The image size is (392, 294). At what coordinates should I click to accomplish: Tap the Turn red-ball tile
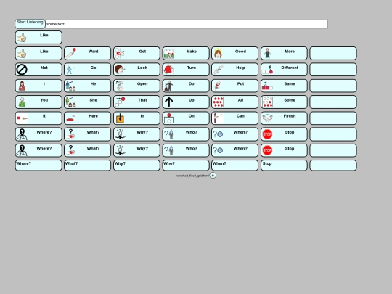tap(186, 70)
